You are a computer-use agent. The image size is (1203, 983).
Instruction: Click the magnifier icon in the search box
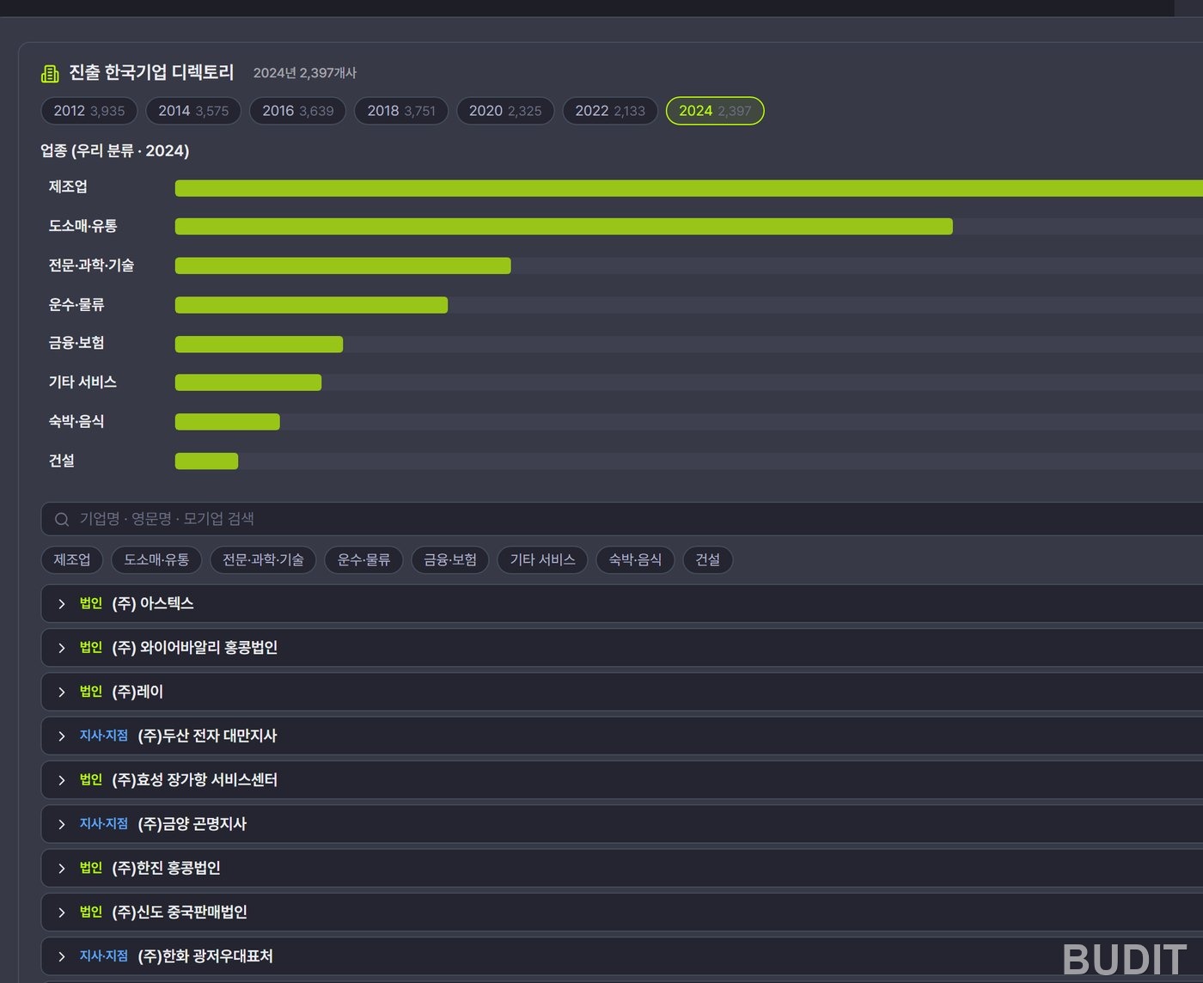(x=62, y=519)
